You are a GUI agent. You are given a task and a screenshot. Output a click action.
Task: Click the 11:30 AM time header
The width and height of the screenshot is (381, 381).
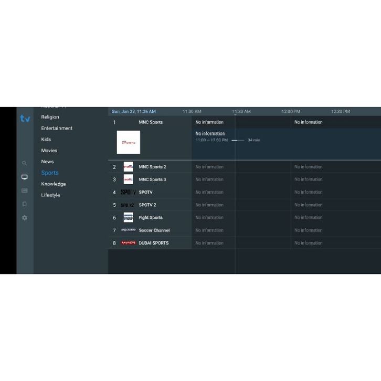click(x=241, y=112)
